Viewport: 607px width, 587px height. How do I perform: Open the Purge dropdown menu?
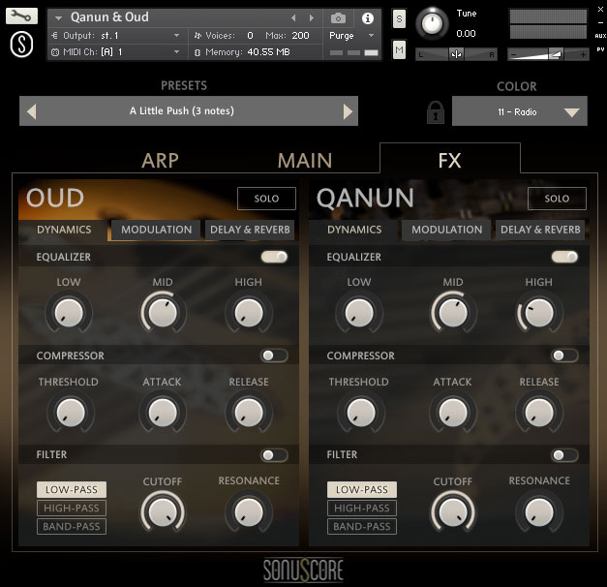351,36
